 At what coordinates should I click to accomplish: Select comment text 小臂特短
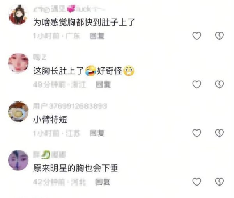click(x=50, y=119)
